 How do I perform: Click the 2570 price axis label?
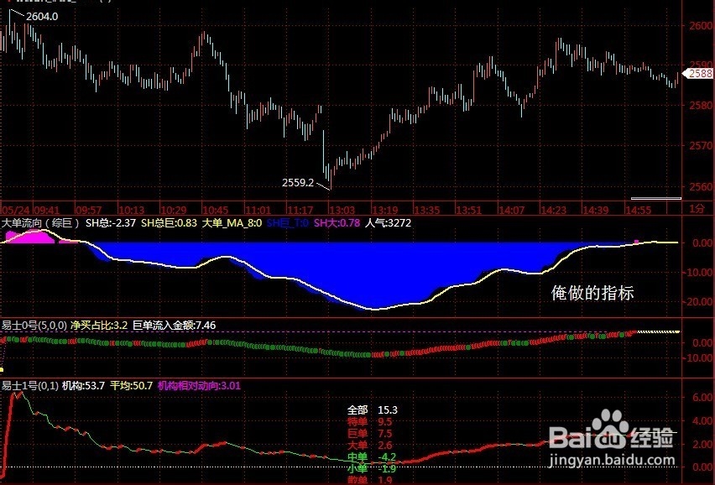(x=701, y=146)
